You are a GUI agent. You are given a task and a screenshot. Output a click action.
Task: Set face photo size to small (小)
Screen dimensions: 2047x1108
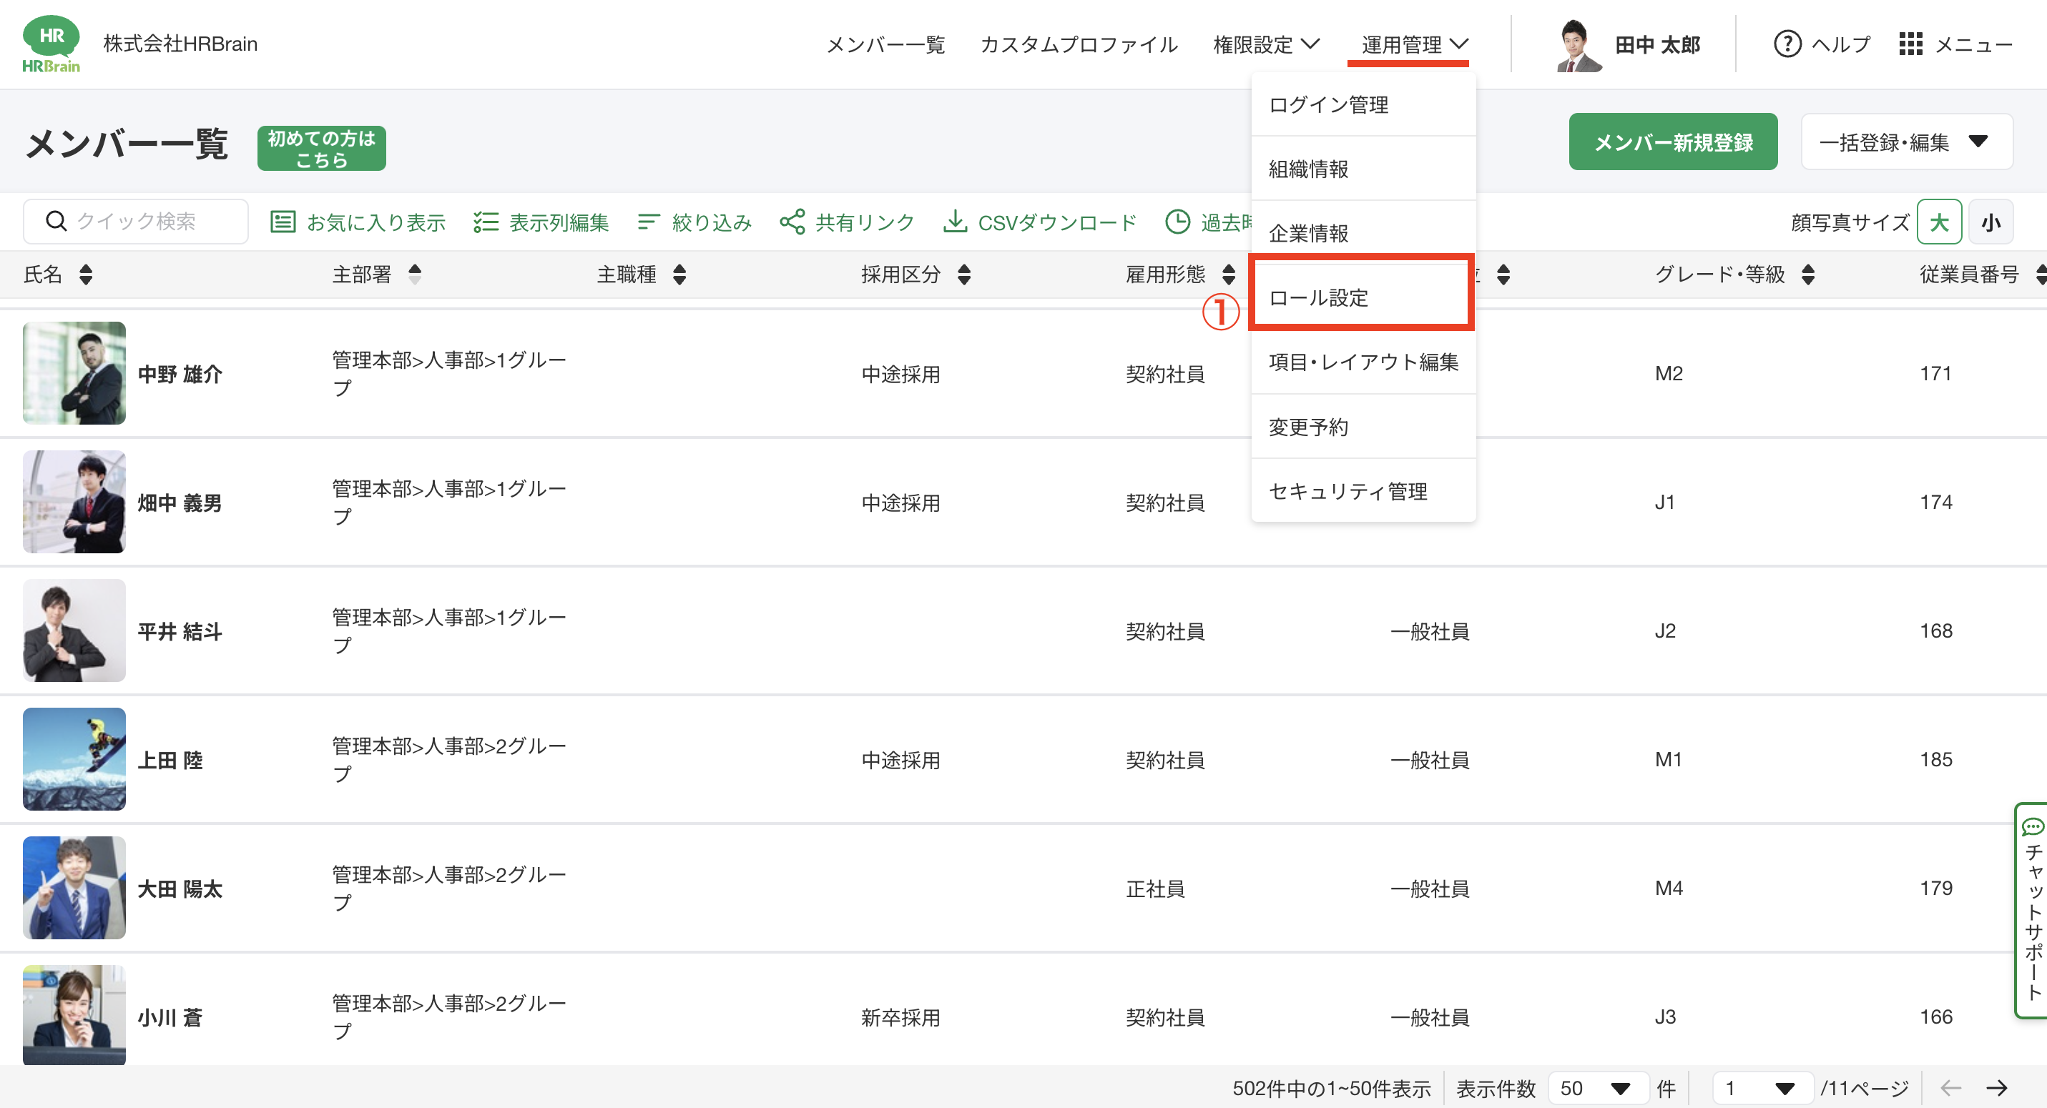coord(1990,222)
